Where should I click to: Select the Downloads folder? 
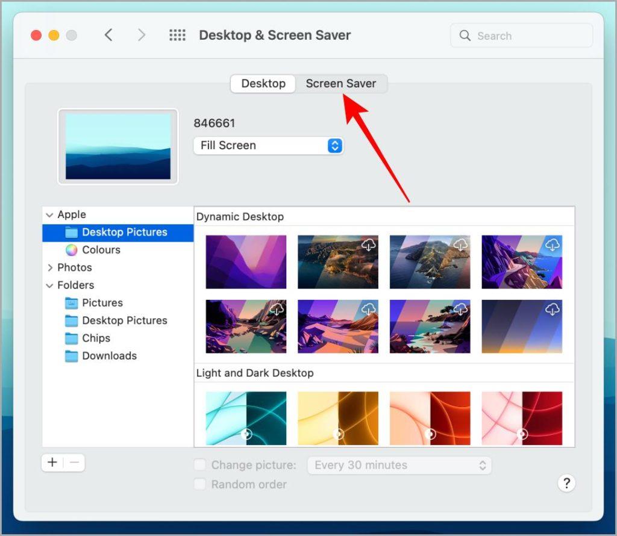(118, 357)
